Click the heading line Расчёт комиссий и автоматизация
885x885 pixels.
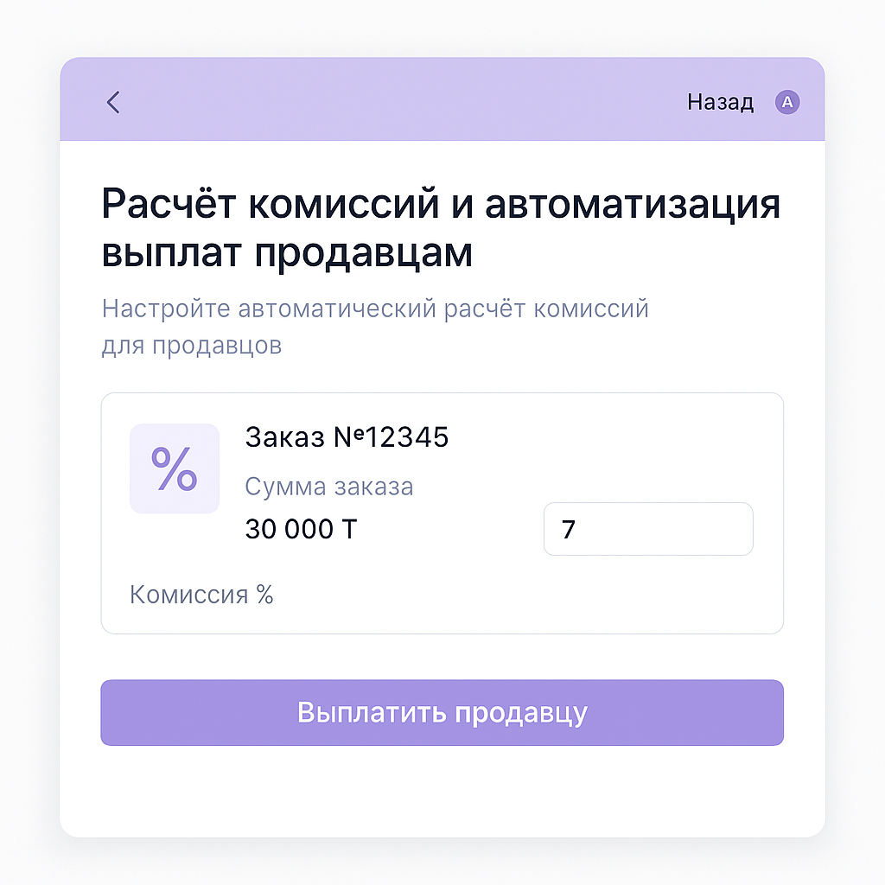tap(441, 203)
